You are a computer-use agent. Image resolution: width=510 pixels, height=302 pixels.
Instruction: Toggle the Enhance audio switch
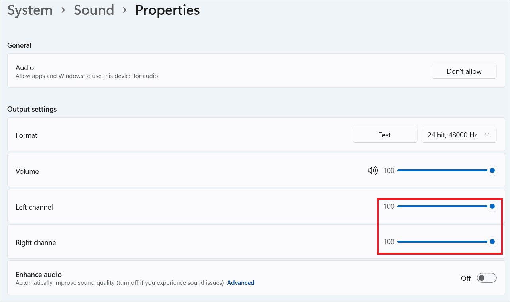(x=486, y=278)
